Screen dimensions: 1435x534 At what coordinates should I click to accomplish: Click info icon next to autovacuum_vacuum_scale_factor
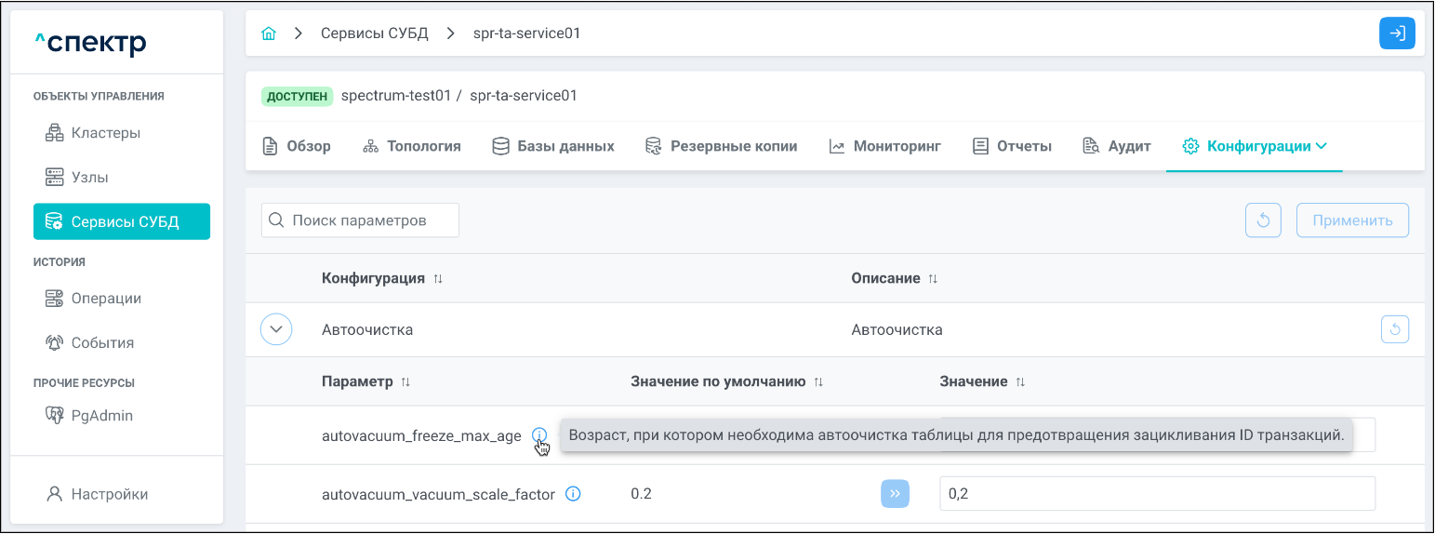[573, 494]
